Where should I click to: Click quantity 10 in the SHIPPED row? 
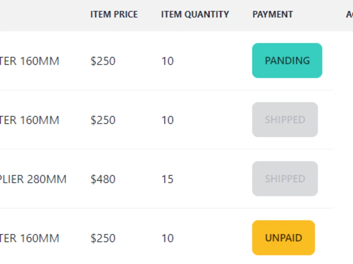coord(167,120)
